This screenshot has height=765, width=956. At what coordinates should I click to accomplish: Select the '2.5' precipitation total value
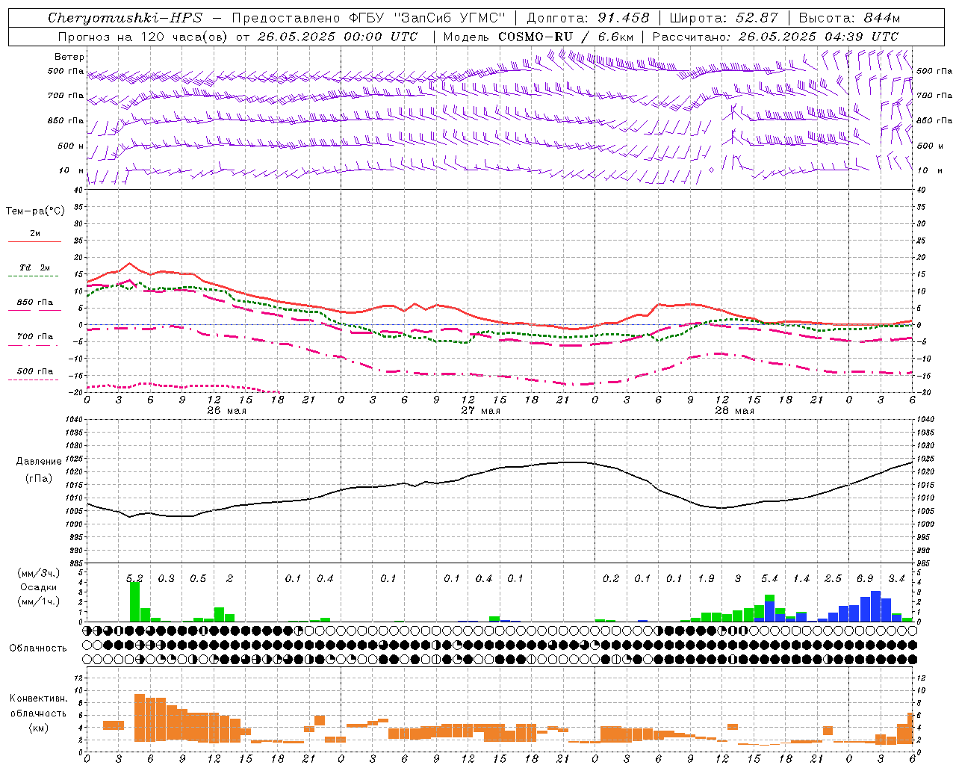[833, 579]
